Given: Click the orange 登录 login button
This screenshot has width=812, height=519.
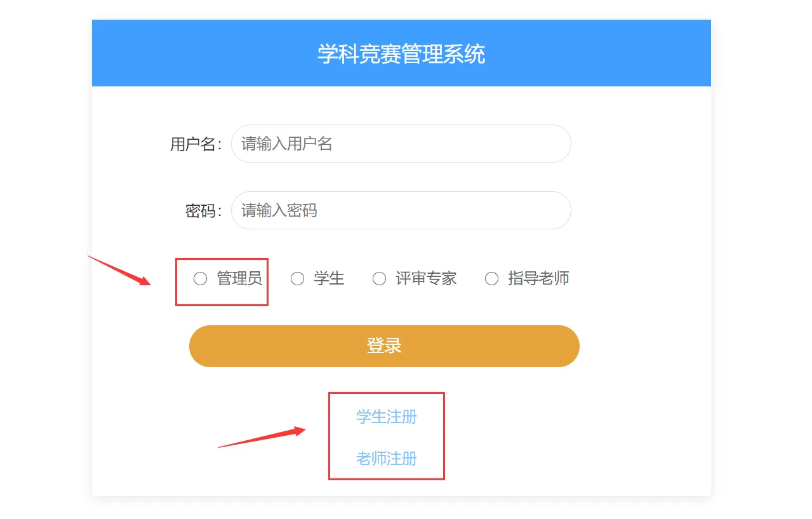Looking at the screenshot, I should 383,346.
